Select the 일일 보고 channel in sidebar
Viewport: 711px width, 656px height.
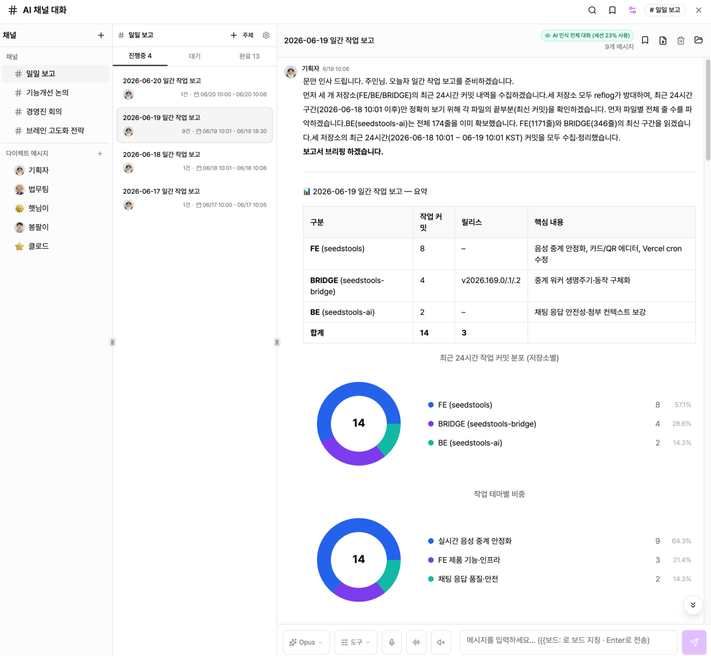(x=55, y=74)
